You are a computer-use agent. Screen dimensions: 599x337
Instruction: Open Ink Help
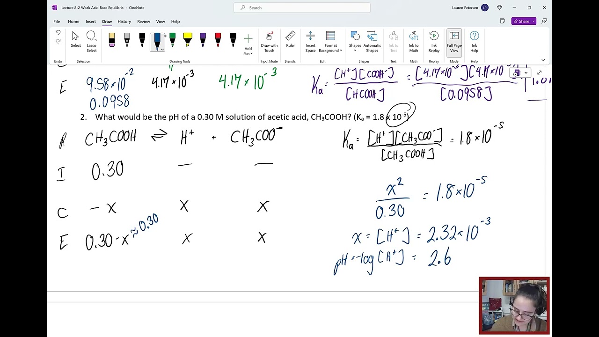click(474, 42)
